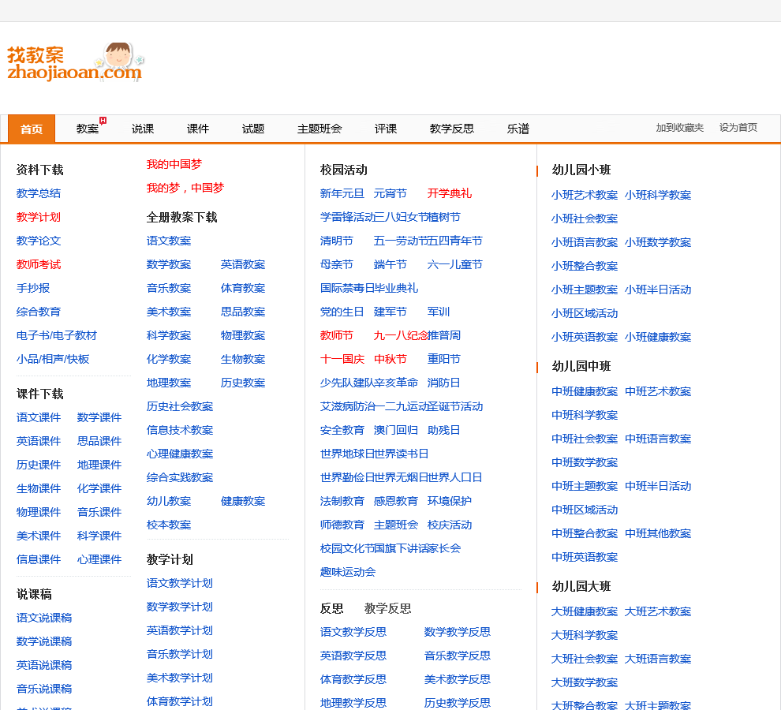Image resolution: width=781 pixels, height=710 pixels.
Task: Open 美术教学计划 link
Action: tap(180, 678)
